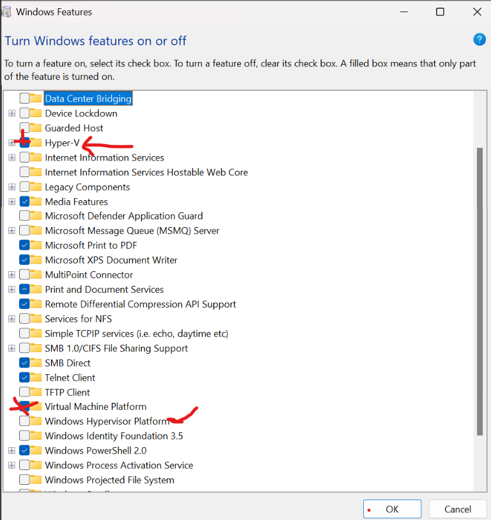The width and height of the screenshot is (491, 520).
Task: Expand the Media Features node
Action: pyautogui.click(x=12, y=201)
